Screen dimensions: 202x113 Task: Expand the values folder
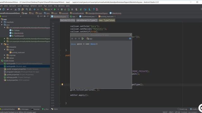coord(5,58)
